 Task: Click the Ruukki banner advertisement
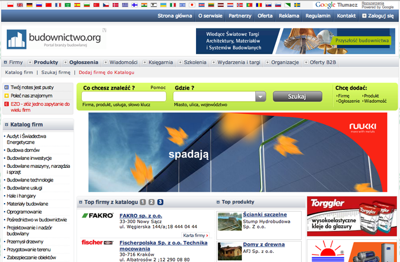(238, 152)
